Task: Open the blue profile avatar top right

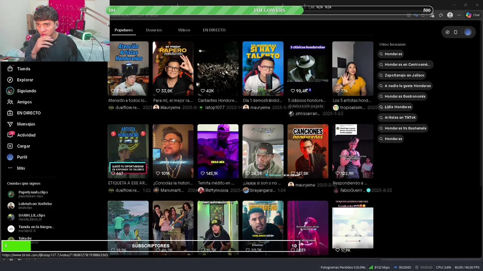Action: click(468, 32)
